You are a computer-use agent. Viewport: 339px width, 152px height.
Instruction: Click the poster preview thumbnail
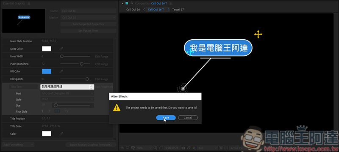pyautogui.click(x=24, y=21)
